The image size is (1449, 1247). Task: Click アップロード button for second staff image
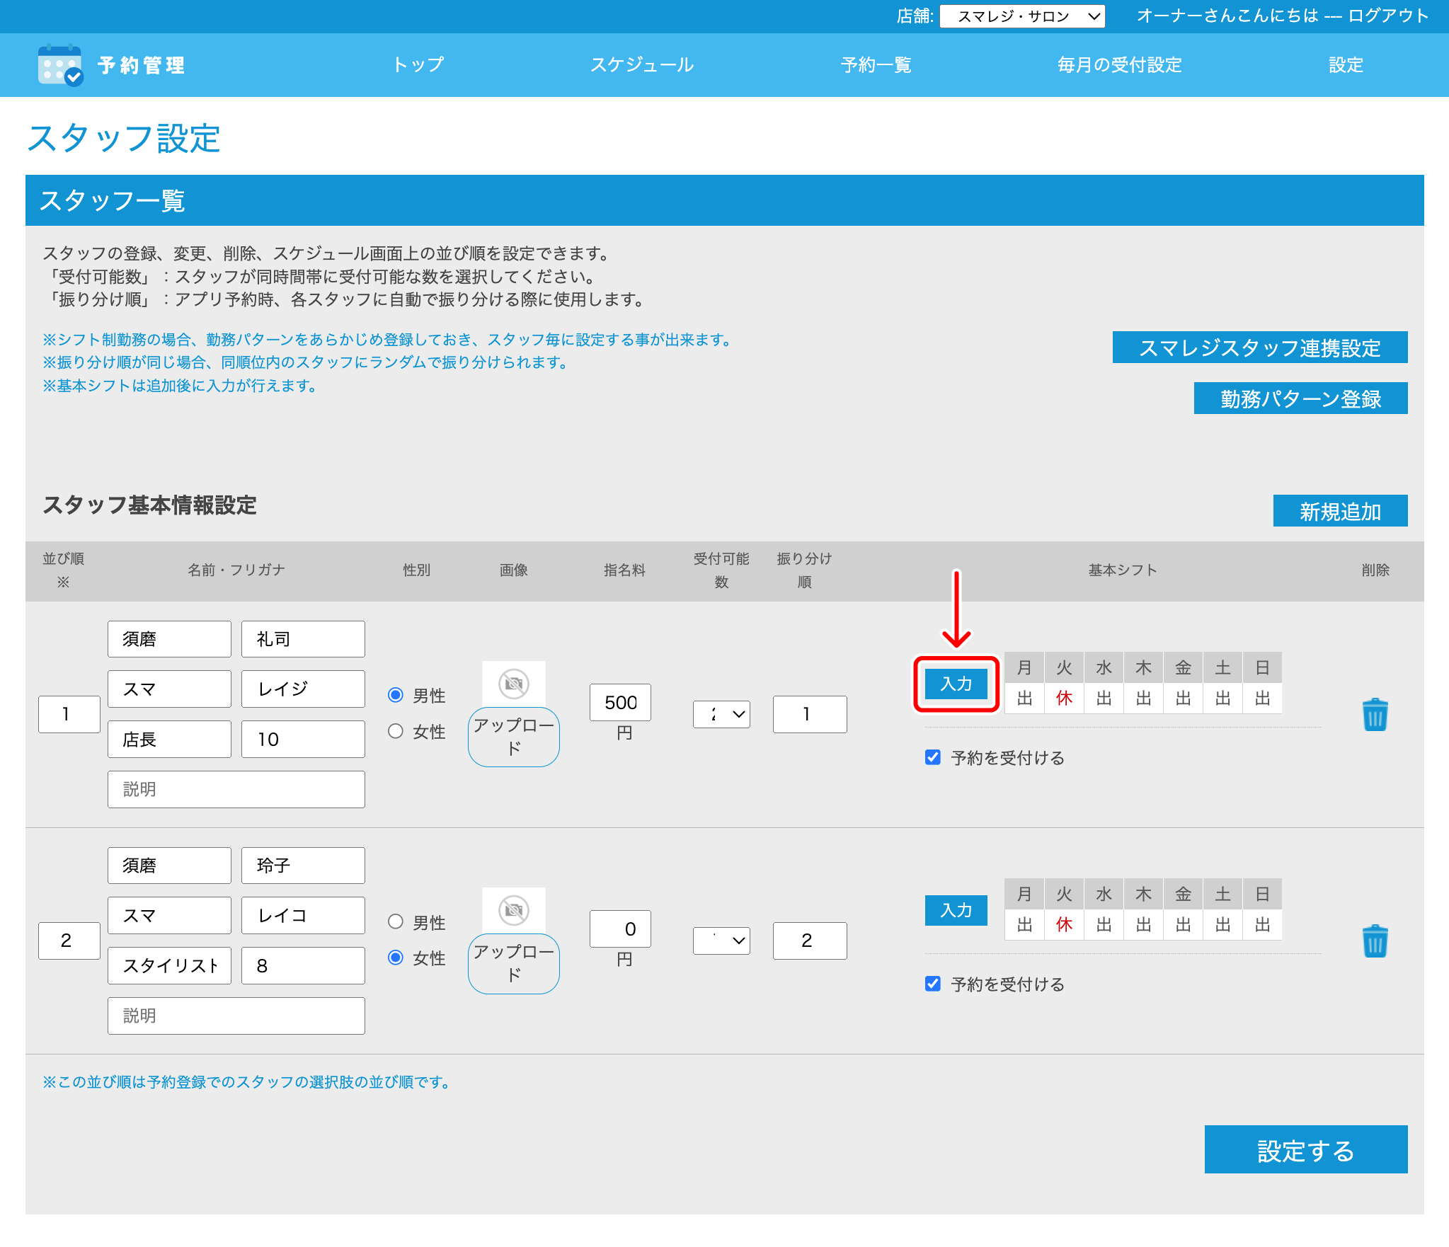click(514, 963)
